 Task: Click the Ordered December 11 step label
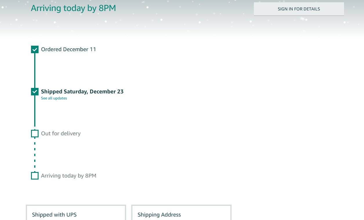coord(68,49)
